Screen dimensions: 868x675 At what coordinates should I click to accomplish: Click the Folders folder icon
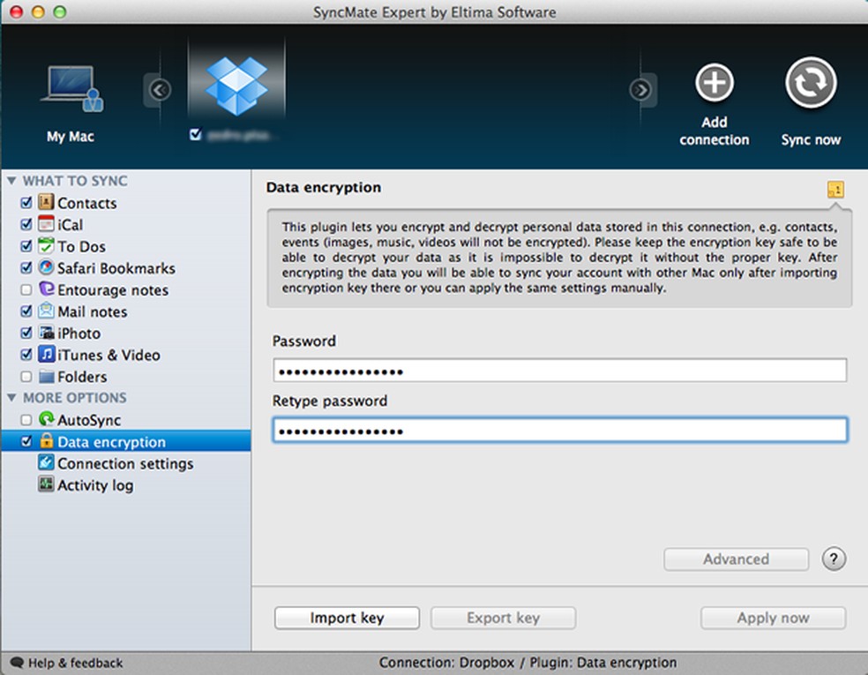tap(46, 376)
